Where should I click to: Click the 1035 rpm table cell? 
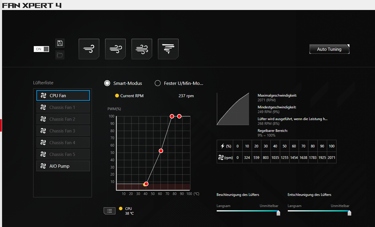pos(275,157)
